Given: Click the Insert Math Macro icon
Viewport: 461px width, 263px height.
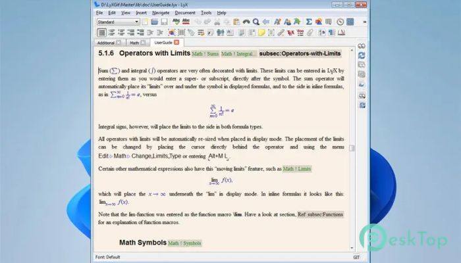Looking at the screenshot, I should [300, 33].
